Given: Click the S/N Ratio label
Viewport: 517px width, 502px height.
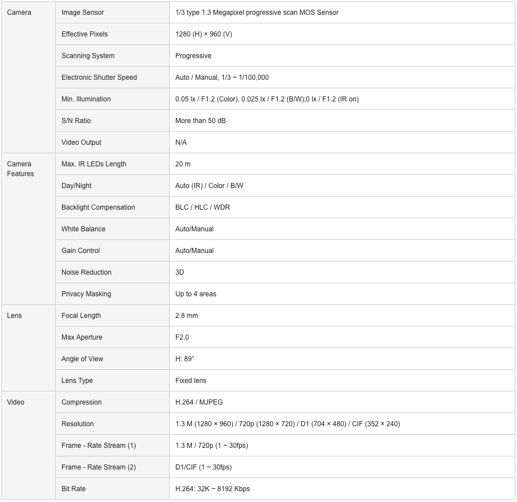Looking at the screenshot, I should tap(76, 121).
